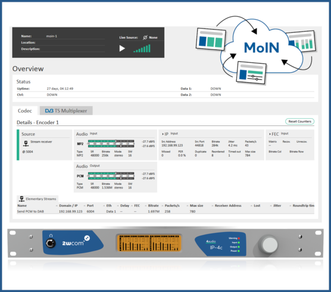Image resolution: width=331 pixels, height=292 pixels.
Task: Click the MP2 audio input level meter
Action: [111, 143]
